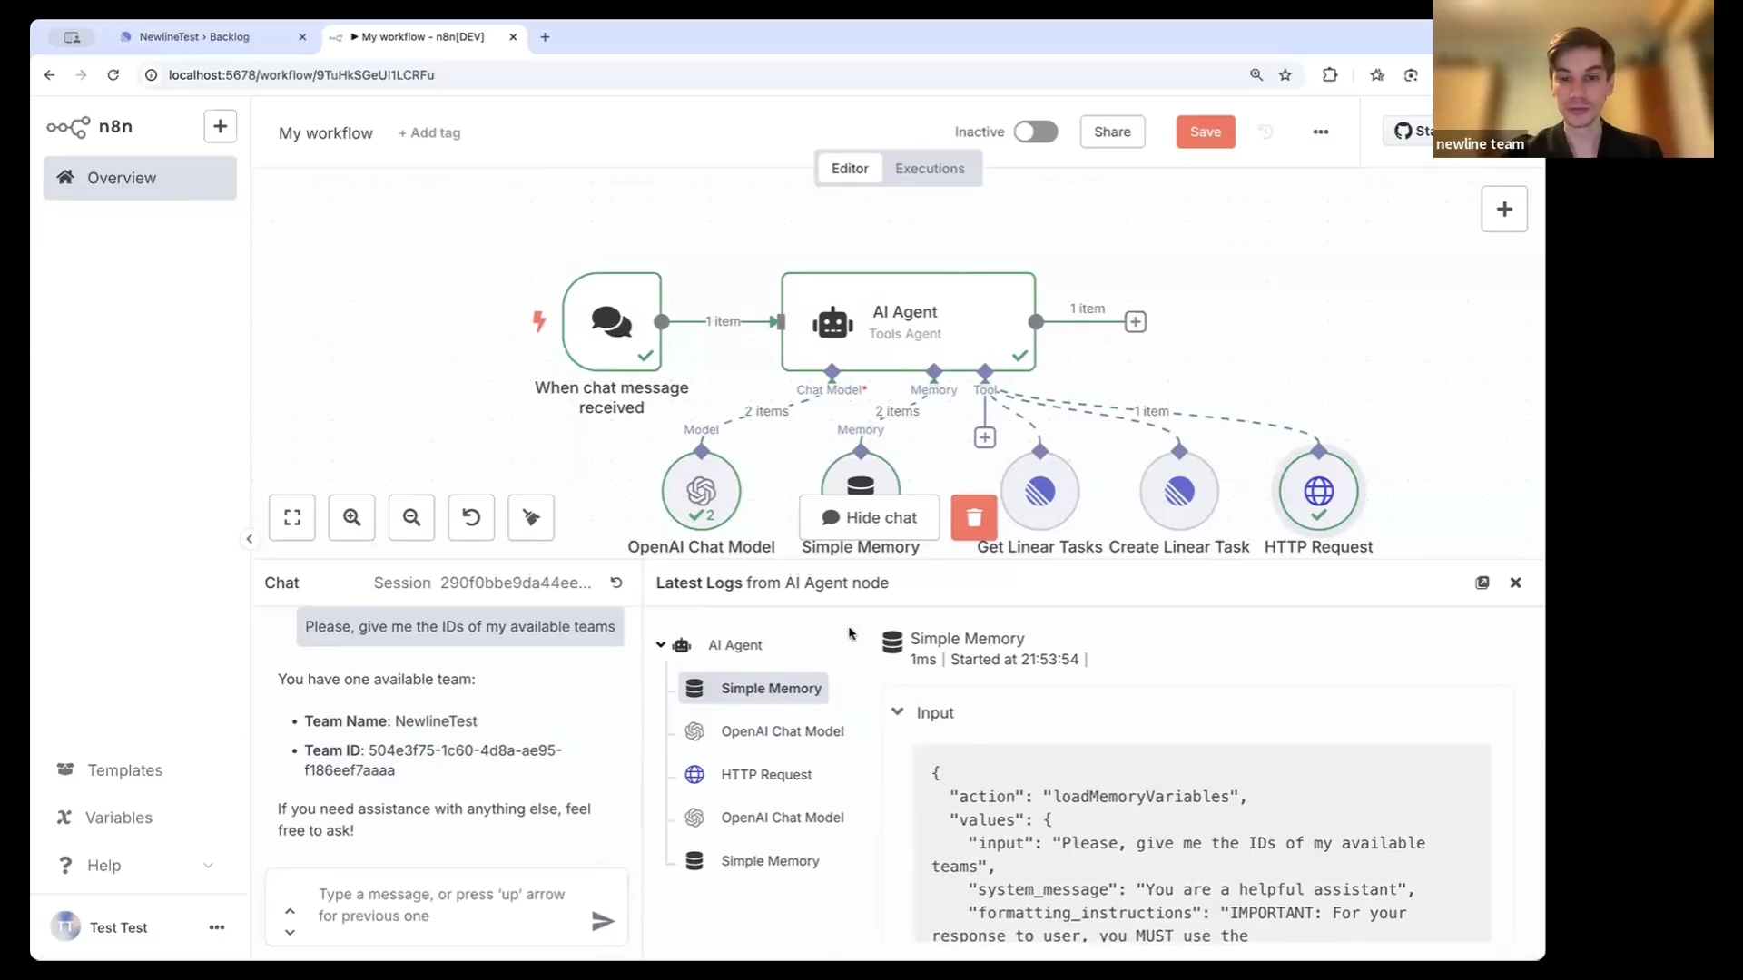Click next message down arrow
Viewport: 1743px width, 980px height.
click(x=290, y=933)
